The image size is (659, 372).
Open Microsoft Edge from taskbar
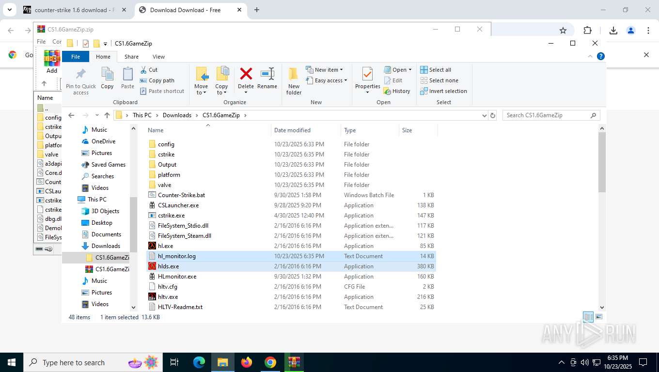click(199, 362)
